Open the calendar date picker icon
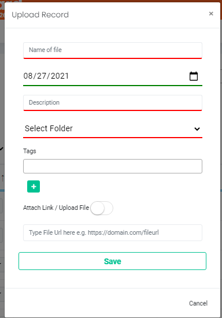 click(x=194, y=76)
